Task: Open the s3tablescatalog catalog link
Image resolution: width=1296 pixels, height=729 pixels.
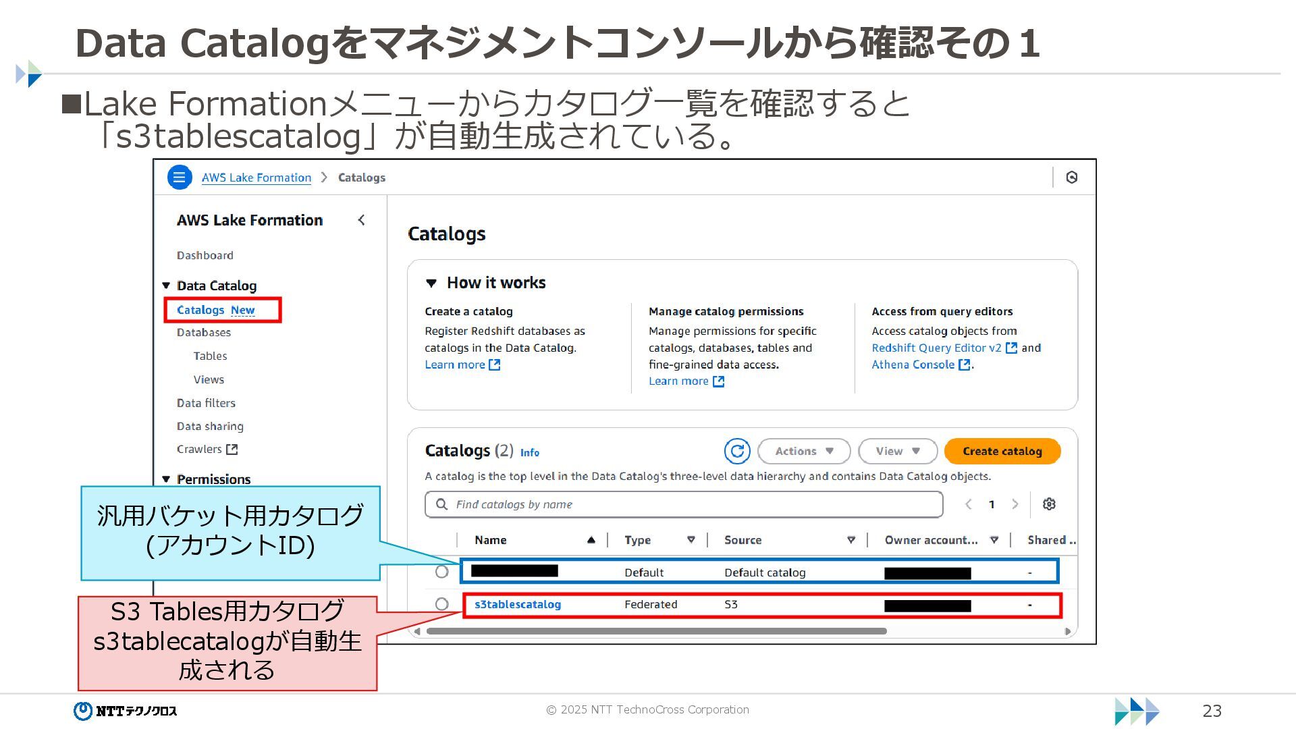Action: pyautogui.click(x=518, y=604)
